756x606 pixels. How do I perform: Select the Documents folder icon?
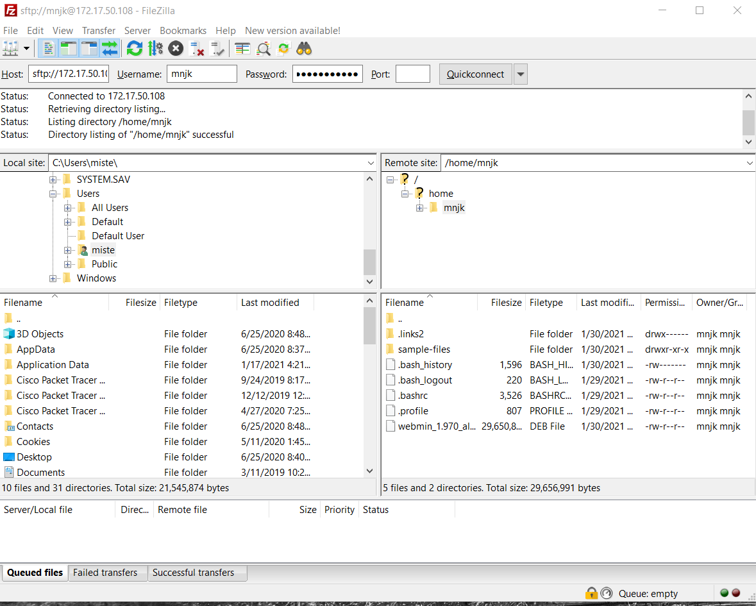(9, 473)
